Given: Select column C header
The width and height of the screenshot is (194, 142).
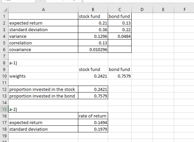Looking at the screenshot, I should pyautogui.click(x=120, y=10).
